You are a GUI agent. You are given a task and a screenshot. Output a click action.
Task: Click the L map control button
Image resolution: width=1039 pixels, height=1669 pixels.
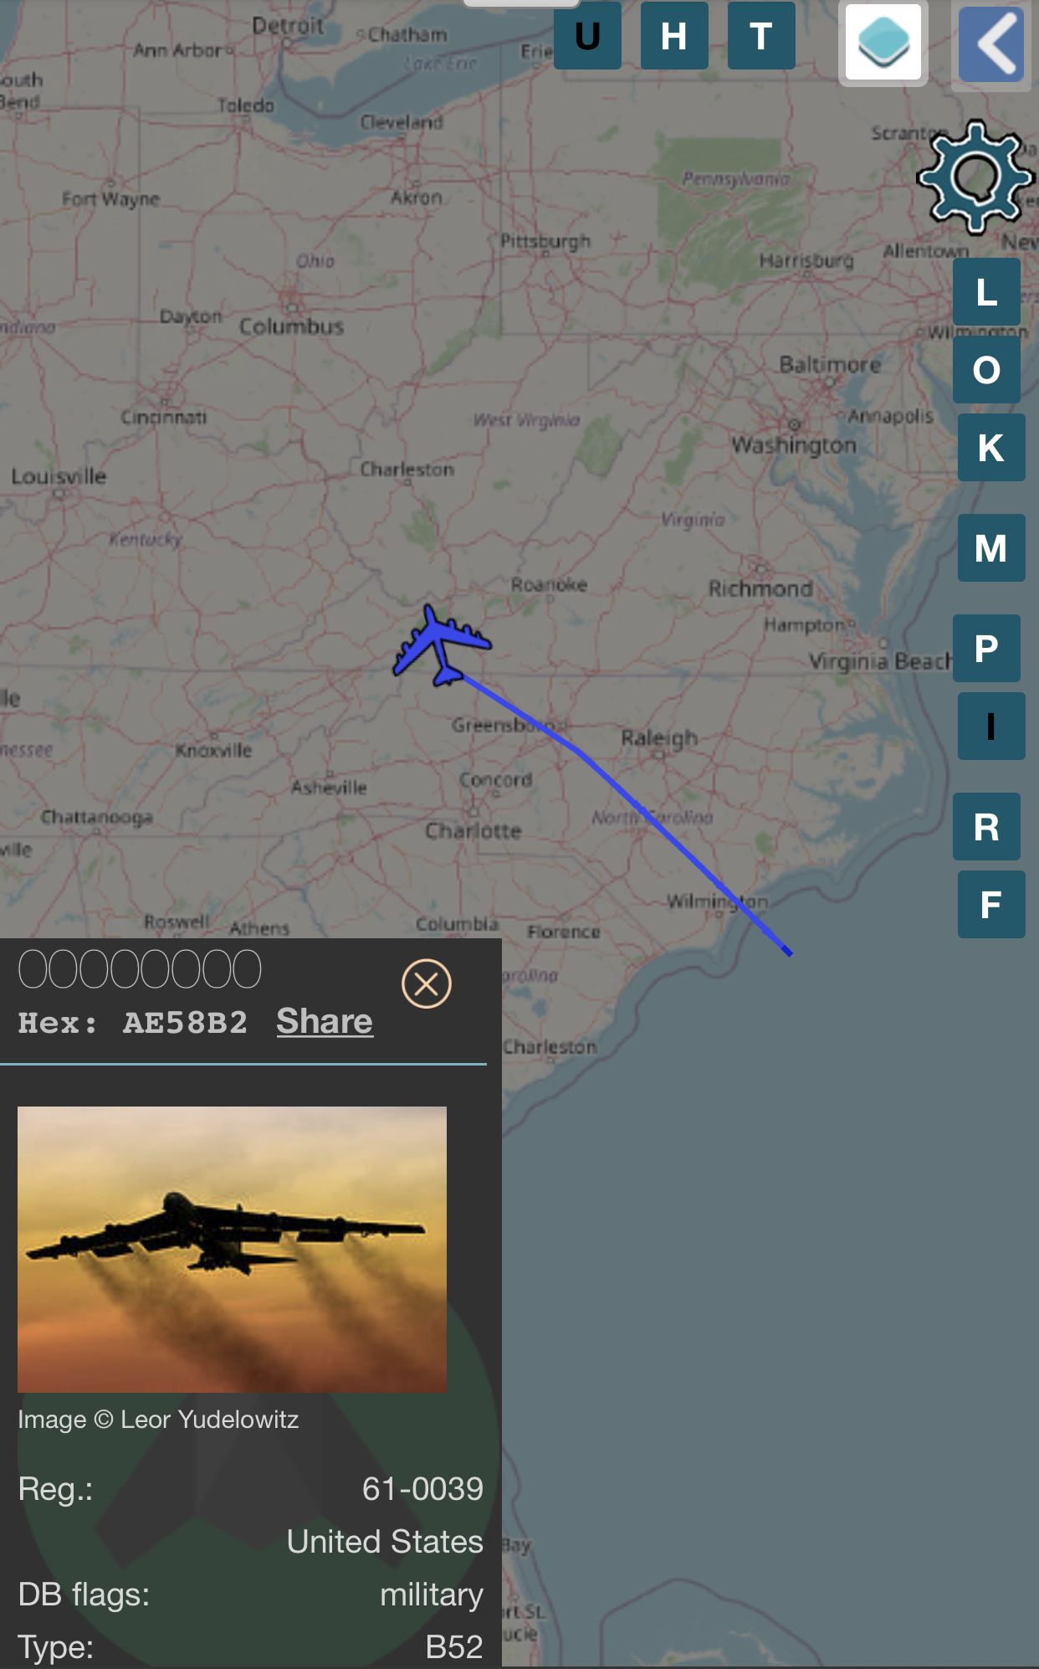pyautogui.click(x=986, y=292)
